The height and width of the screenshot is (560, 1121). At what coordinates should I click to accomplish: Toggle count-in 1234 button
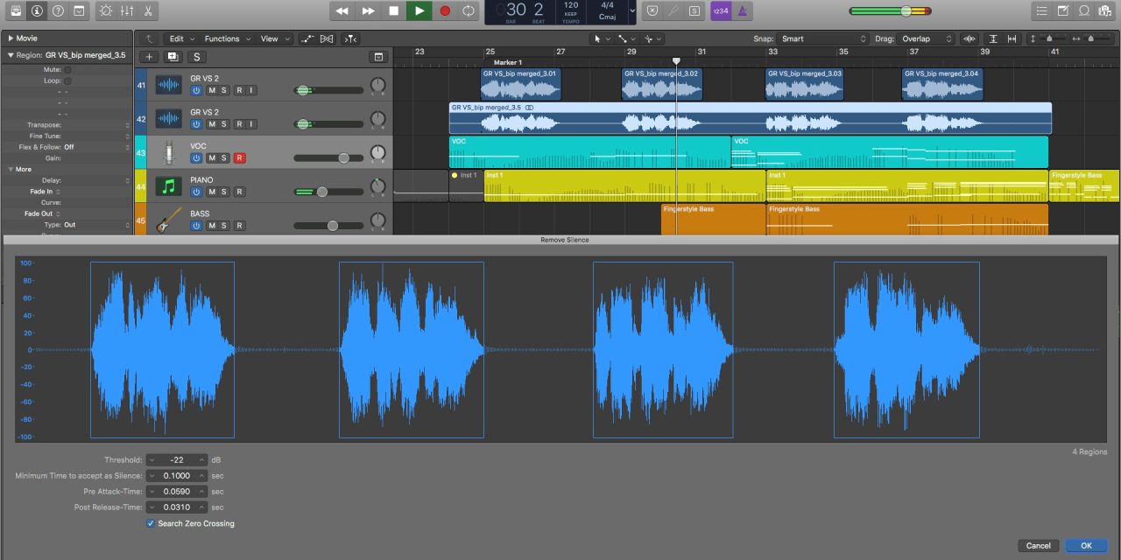[x=721, y=10]
